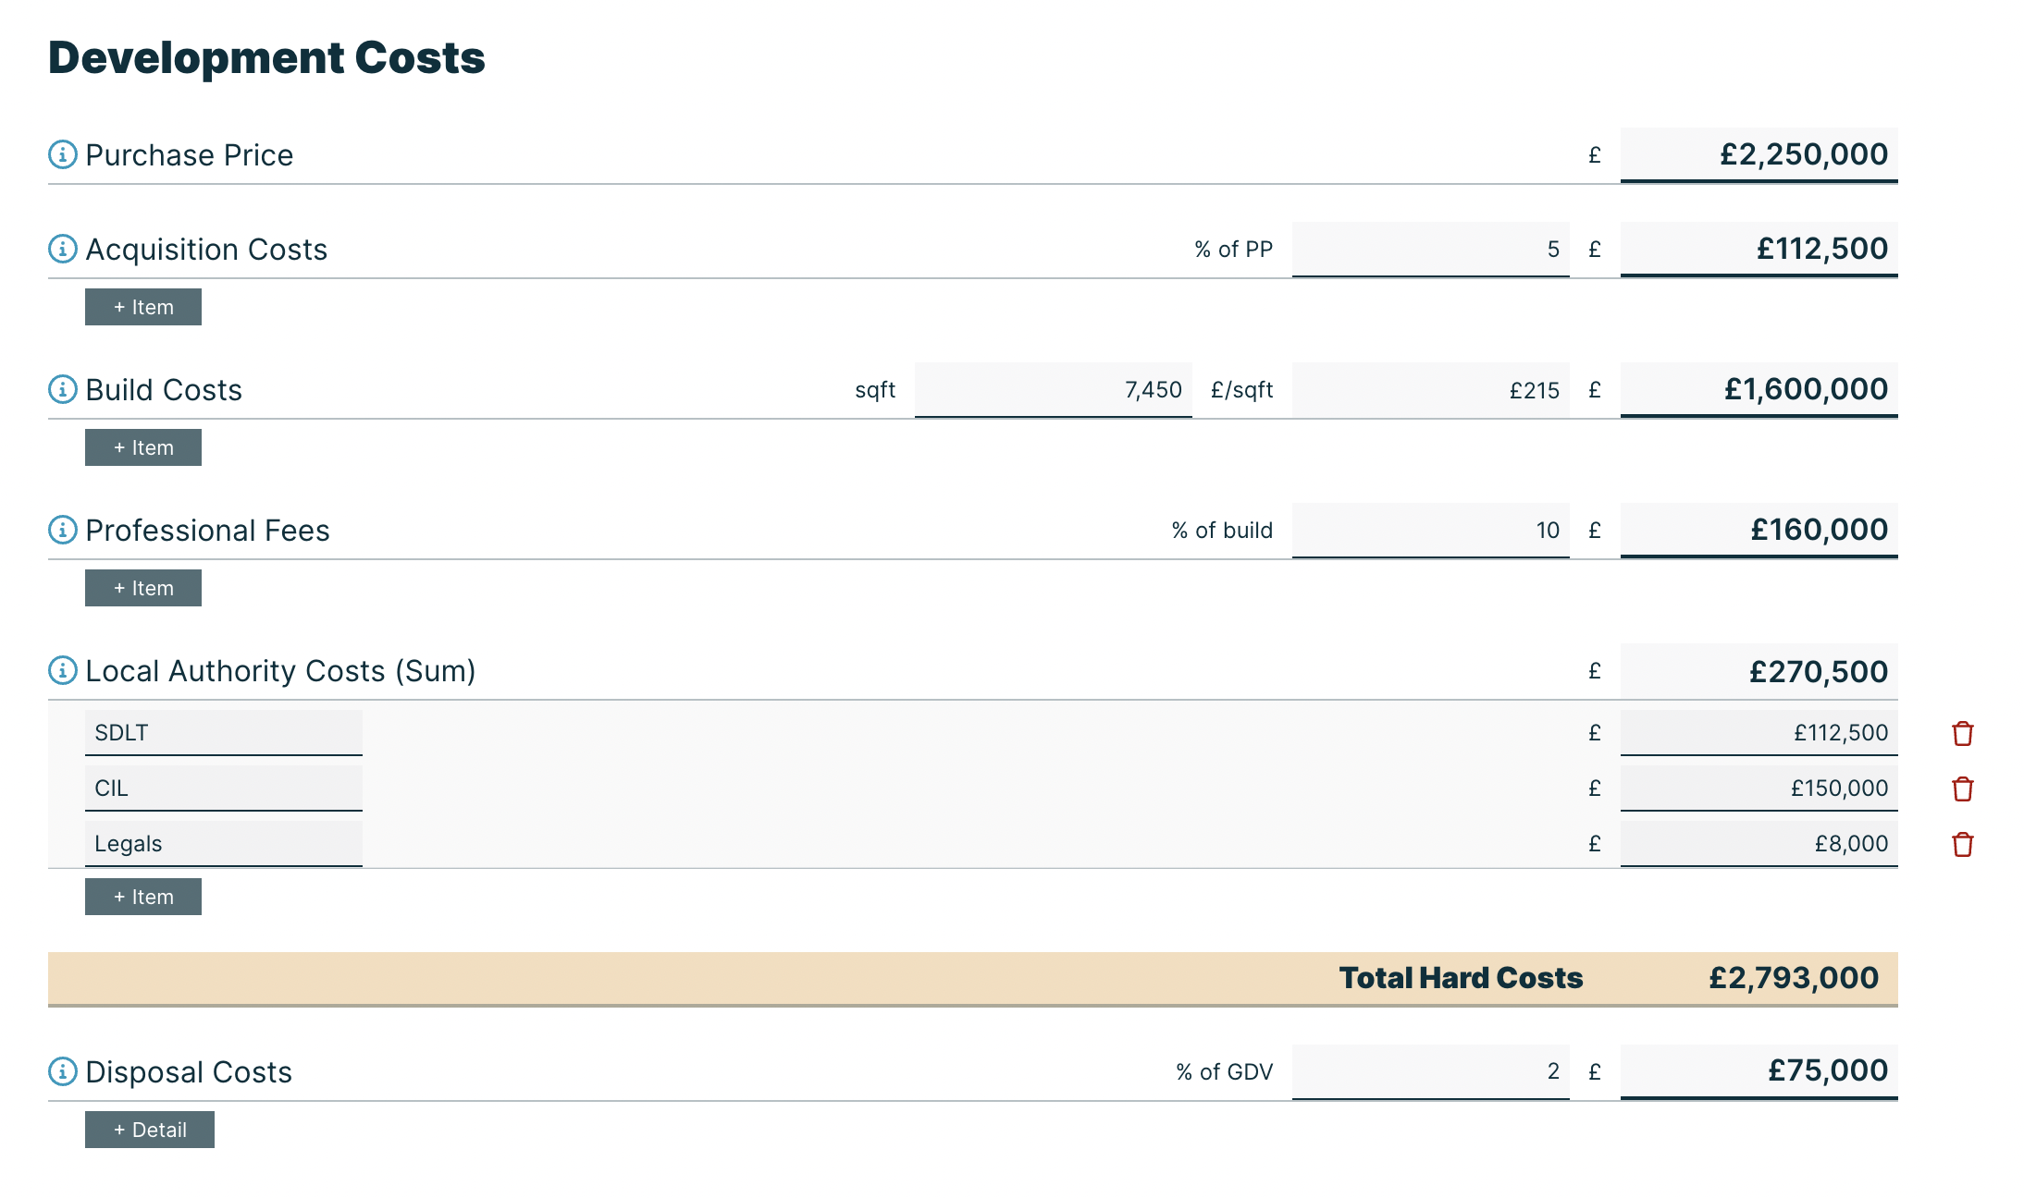The image size is (2024, 1198).
Task: Delete the SDLT line item
Action: pyautogui.click(x=1963, y=733)
